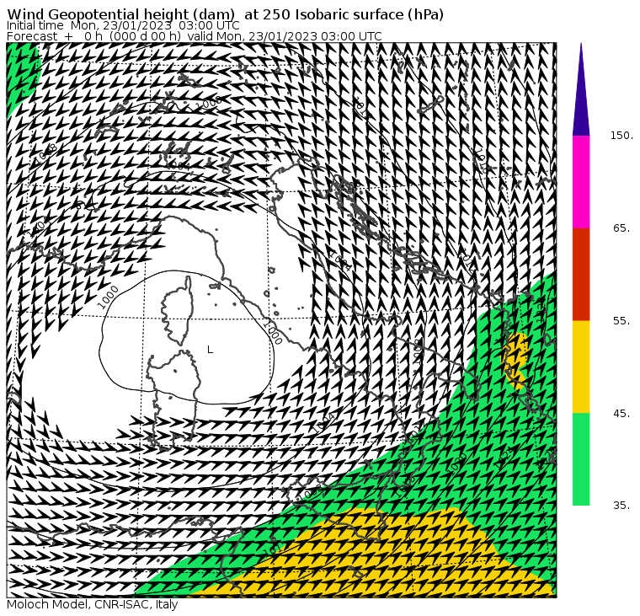Click the magenta 65-150 color band in legend

(581, 182)
